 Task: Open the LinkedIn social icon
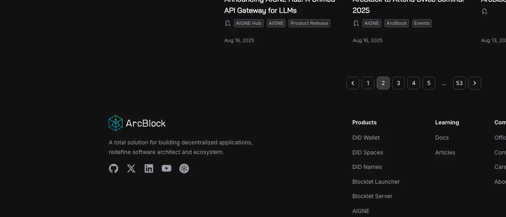coord(149,168)
